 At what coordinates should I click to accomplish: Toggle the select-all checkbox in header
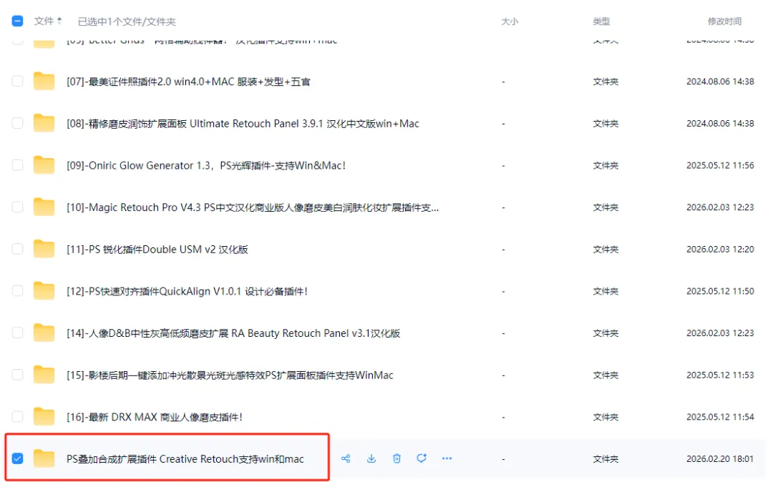[x=17, y=21]
